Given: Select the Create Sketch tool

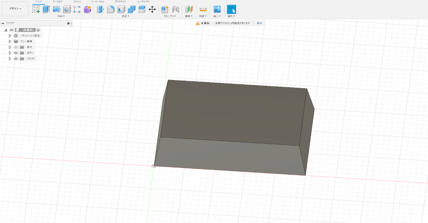Looking at the screenshot, I should pos(36,9).
